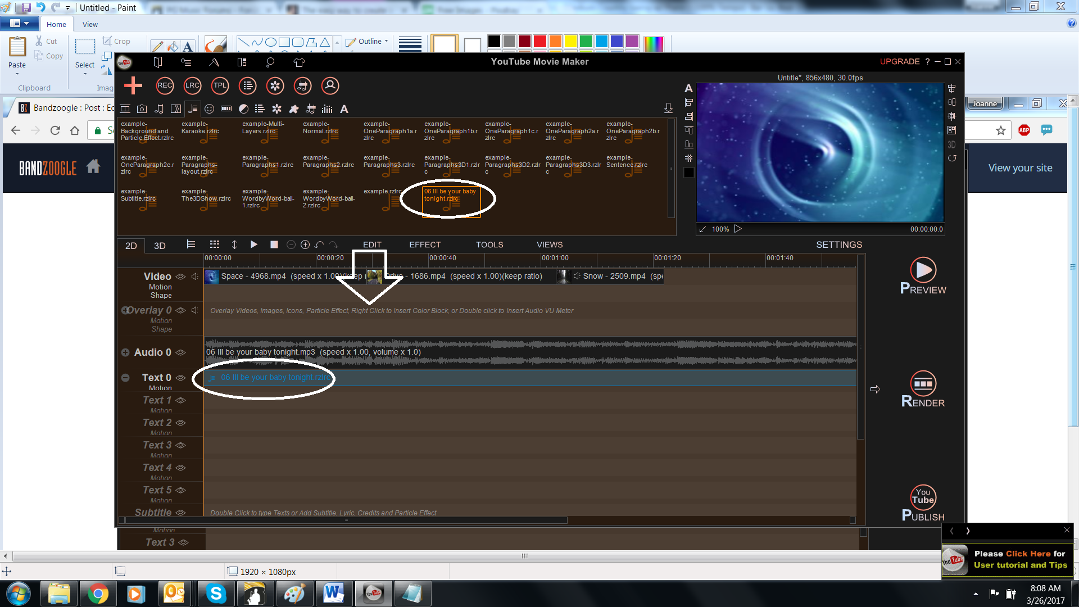Toggle visibility eye of Audio 0 track
This screenshot has height=607, width=1079.
click(x=180, y=352)
